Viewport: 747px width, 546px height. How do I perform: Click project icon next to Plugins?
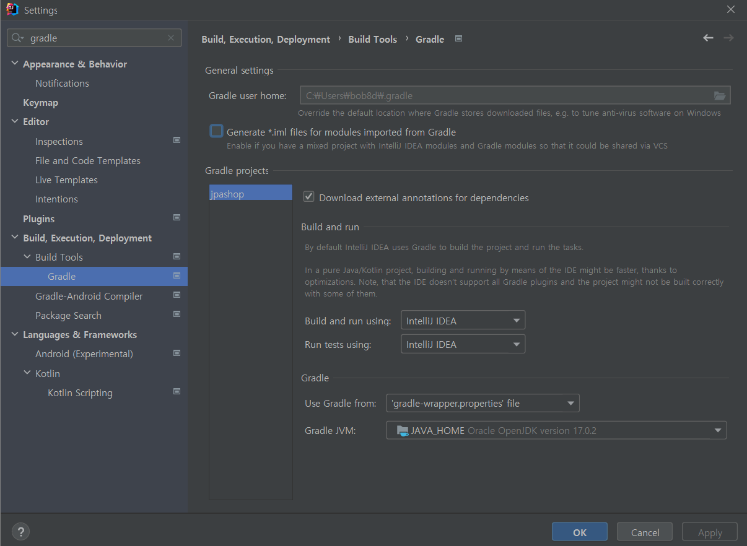177,218
